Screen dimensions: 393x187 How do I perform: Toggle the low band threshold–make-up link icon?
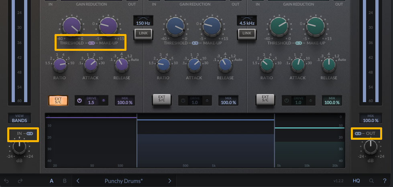[91, 43]
